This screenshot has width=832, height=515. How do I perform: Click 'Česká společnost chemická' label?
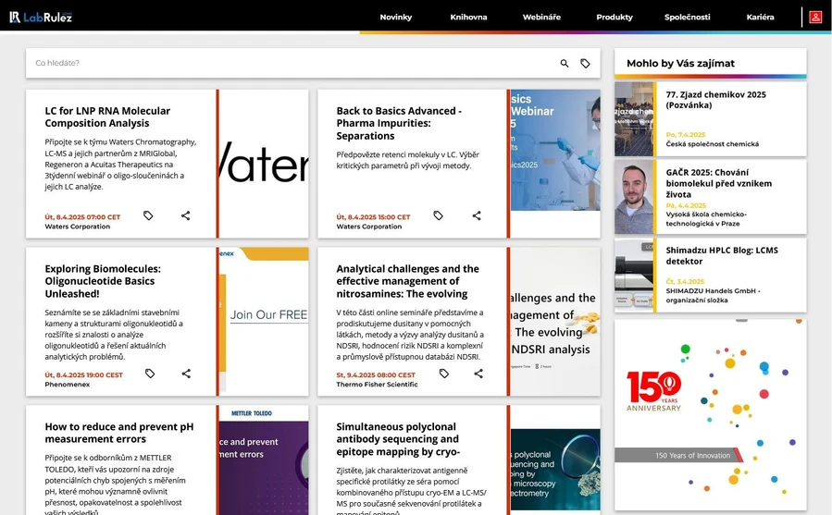tap(712, 144)
